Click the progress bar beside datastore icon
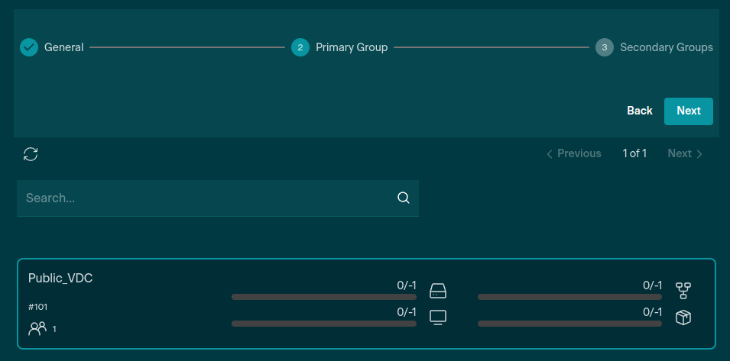730x361 pixels. click(323, 297)
